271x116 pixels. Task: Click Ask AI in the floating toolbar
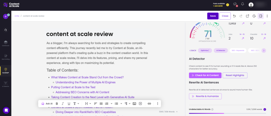click(x=47, y=104)
